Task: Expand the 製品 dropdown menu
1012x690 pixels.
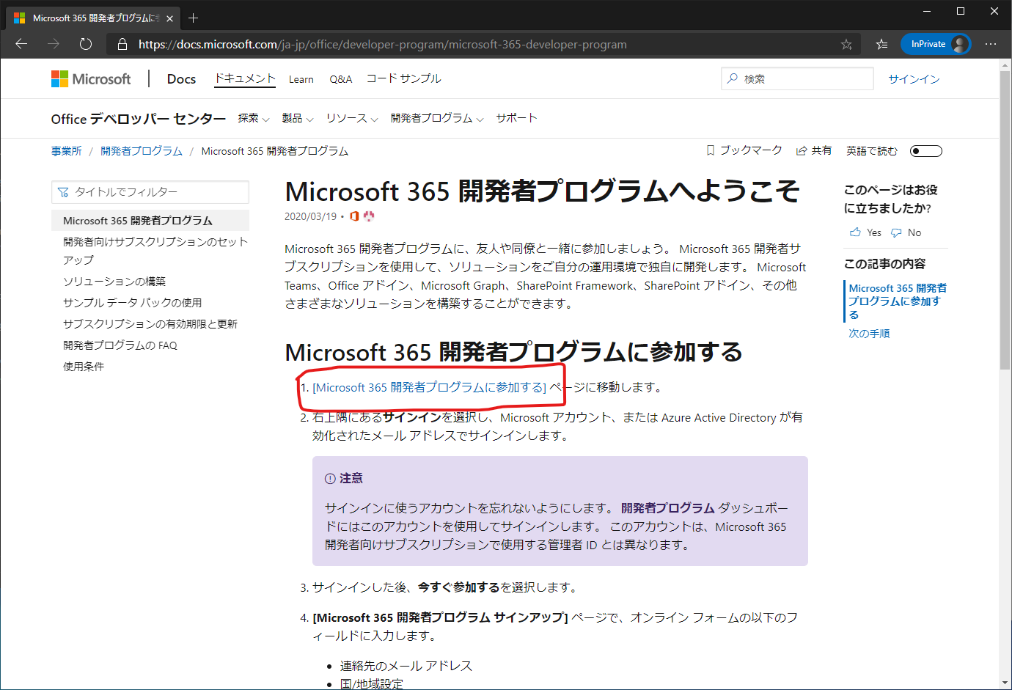Action: coord(298,118)
